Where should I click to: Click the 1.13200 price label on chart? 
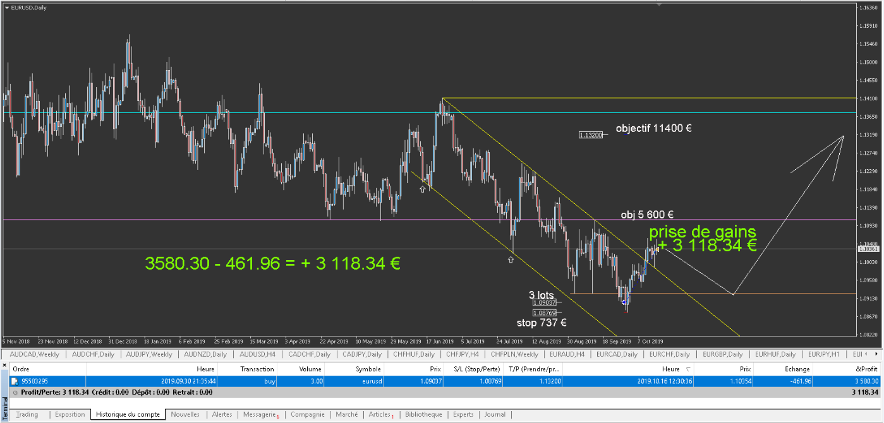tap(590, 134)
